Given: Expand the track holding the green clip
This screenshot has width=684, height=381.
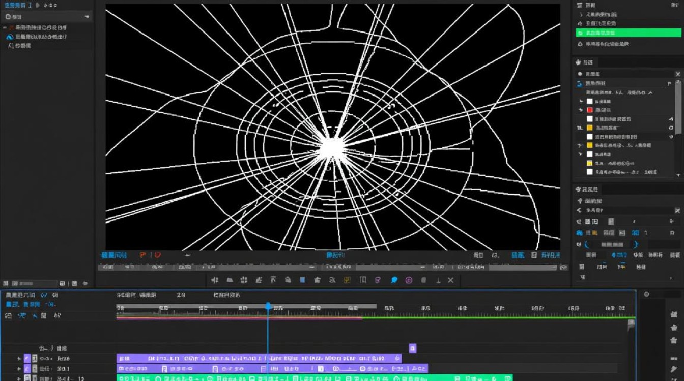Looking at the screenshot, I should click(20, 378).
